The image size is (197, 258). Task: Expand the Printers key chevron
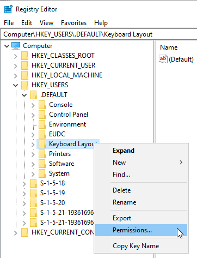33,154
